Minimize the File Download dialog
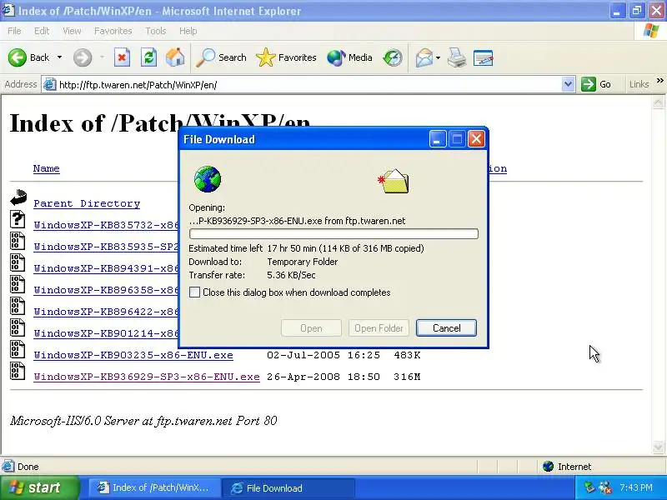 coord(437,139)
